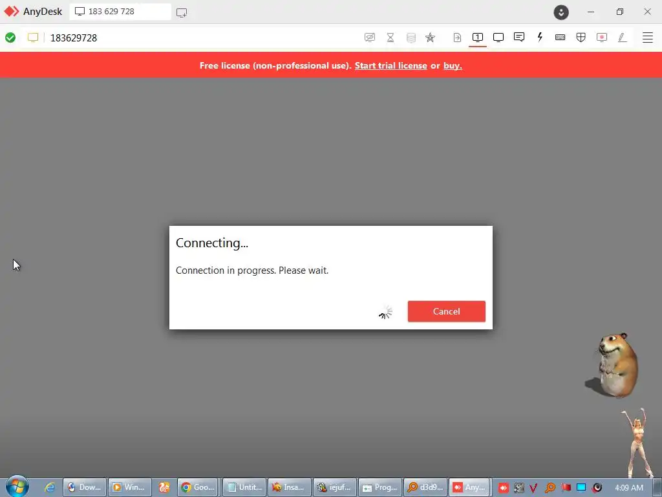Switch to the d3d9... taskbar window

pyautogui.click(x=425, y=487)
